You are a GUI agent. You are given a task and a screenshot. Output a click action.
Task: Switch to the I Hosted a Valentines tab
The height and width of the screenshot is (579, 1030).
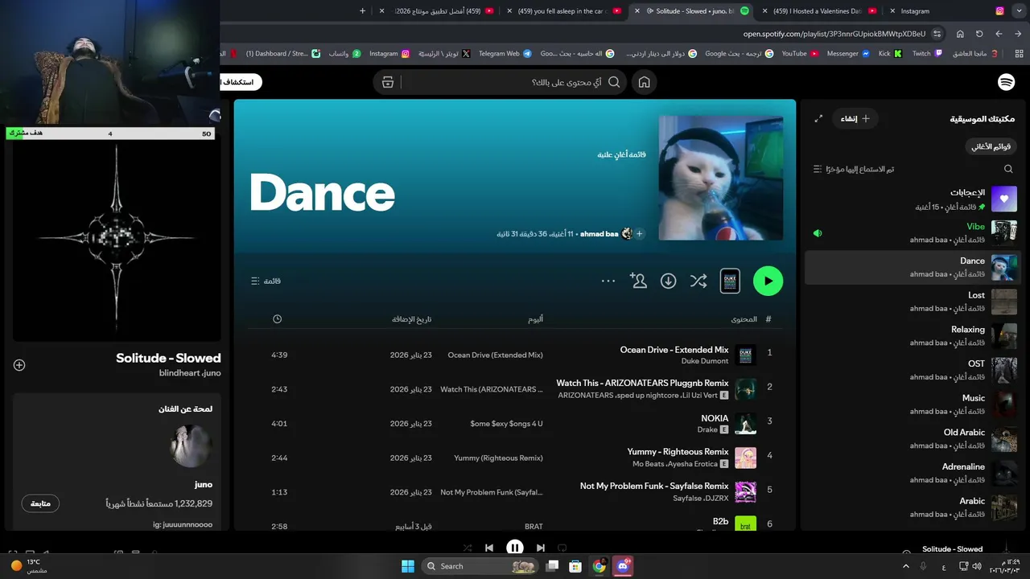(x=819, y=11)
